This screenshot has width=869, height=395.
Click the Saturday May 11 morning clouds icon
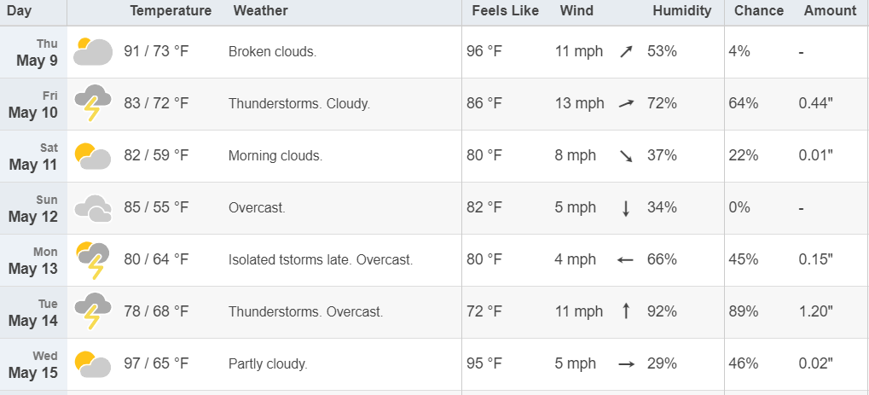click(93, 156)
